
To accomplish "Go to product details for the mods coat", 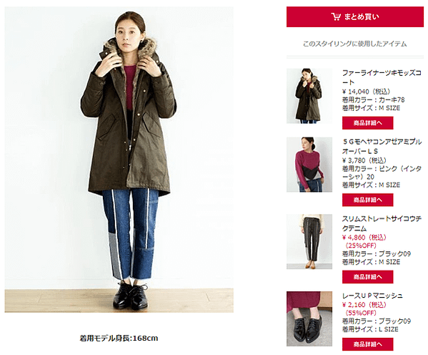I will (368, 123).
